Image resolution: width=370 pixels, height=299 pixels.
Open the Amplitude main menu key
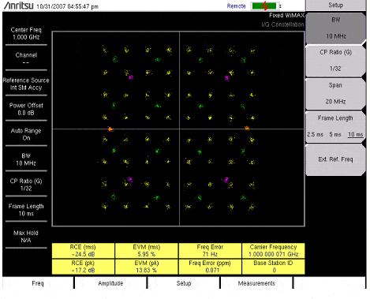pos(110,283)
